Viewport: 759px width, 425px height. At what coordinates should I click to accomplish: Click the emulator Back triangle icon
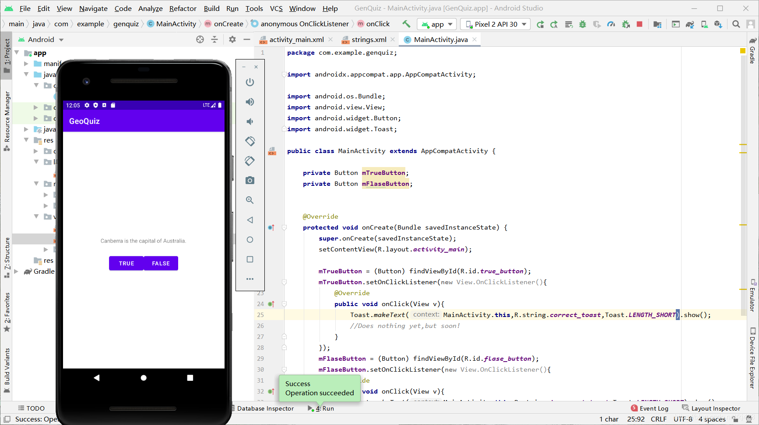point(250,220)
